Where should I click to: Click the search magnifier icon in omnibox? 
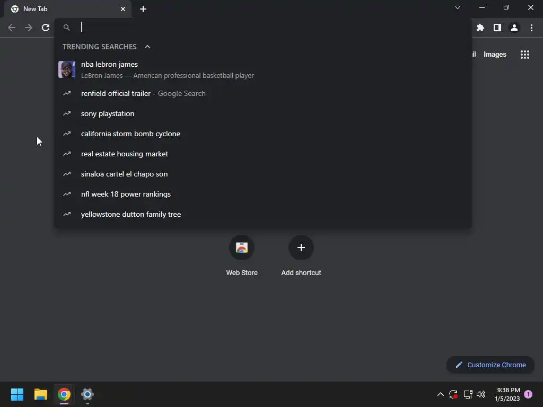click(x=67, y=28)
